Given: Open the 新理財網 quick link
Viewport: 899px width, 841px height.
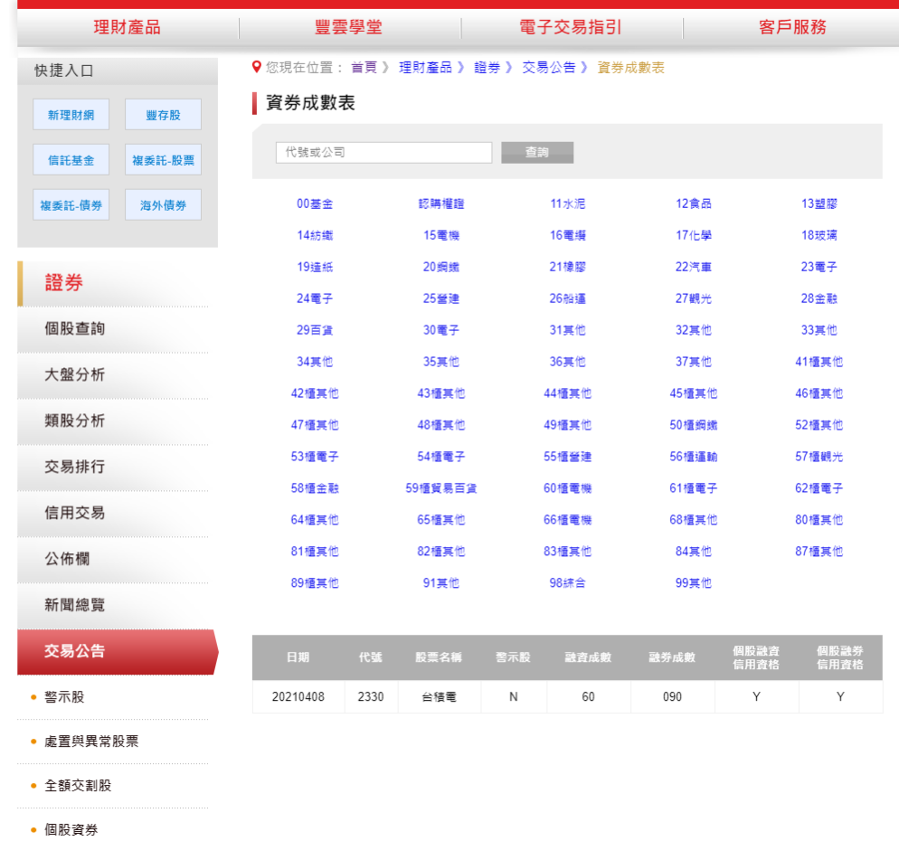Looking at the screenshot, I should click(x=71, y=114).
